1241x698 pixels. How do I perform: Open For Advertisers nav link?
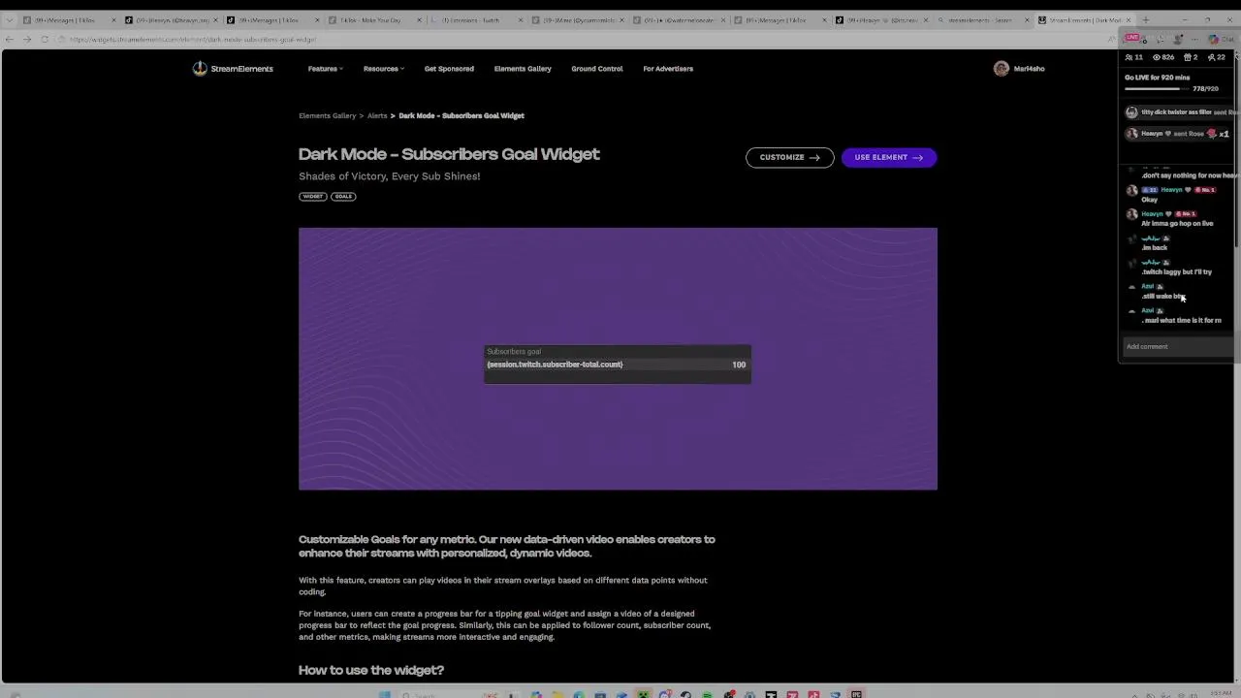tap(668, 69)
